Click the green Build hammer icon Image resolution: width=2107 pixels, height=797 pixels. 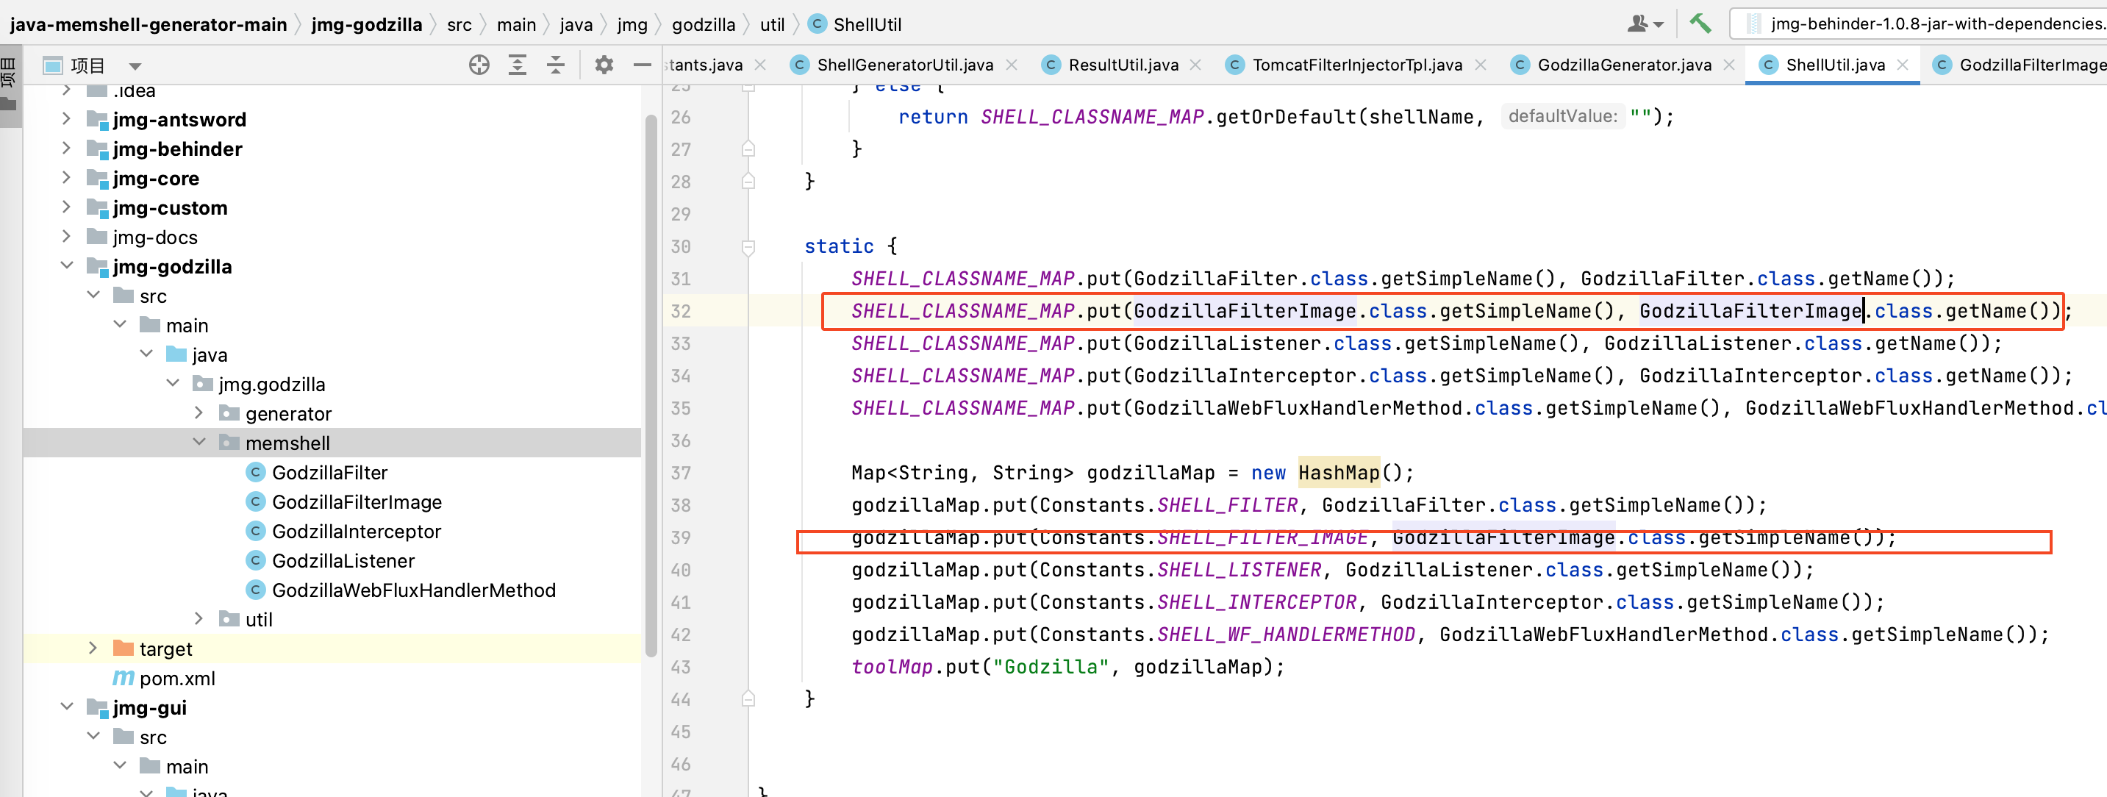1700,24
